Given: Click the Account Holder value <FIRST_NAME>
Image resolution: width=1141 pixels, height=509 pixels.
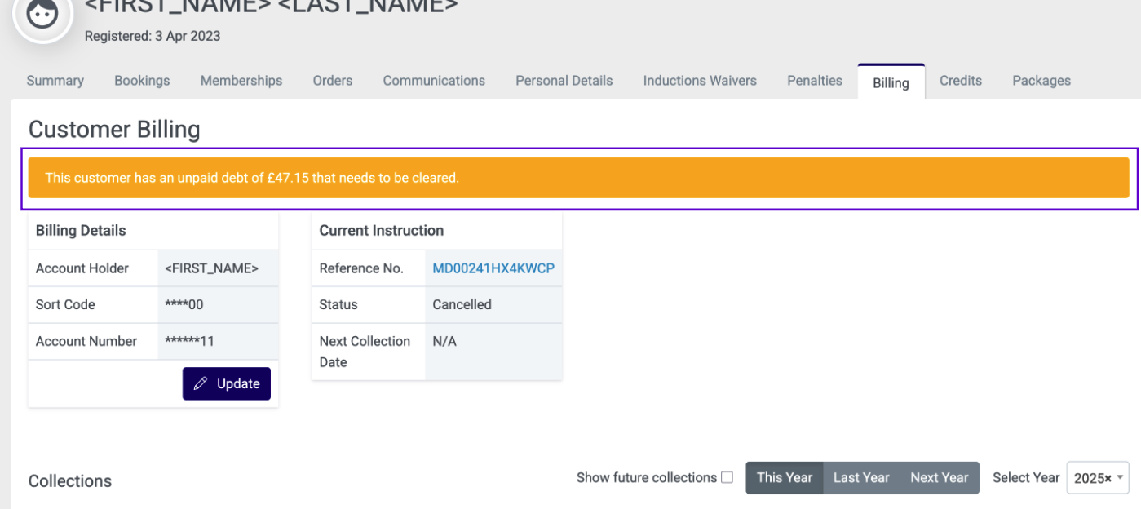Looking at the screenshot, I should pyautogui.click(x=212, y=268).
